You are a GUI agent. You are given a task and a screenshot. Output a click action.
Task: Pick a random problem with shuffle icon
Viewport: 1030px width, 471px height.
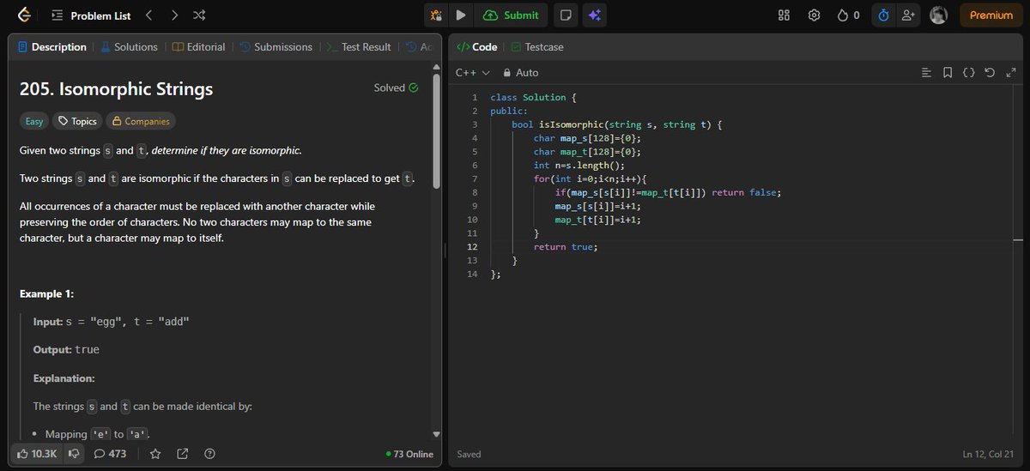(199, 15)
